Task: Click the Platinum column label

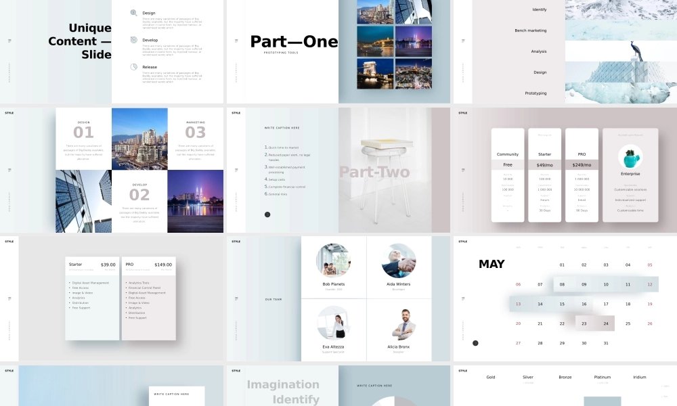Action: click(603, 377)
